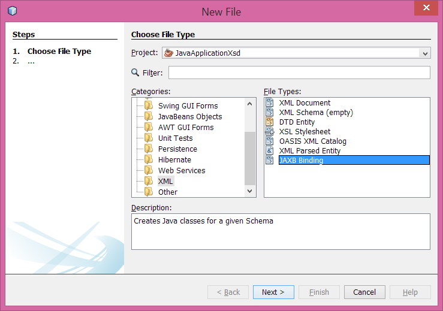
Task: Click the < Back button
Action: pyautogui.click(x=228, y=292)
